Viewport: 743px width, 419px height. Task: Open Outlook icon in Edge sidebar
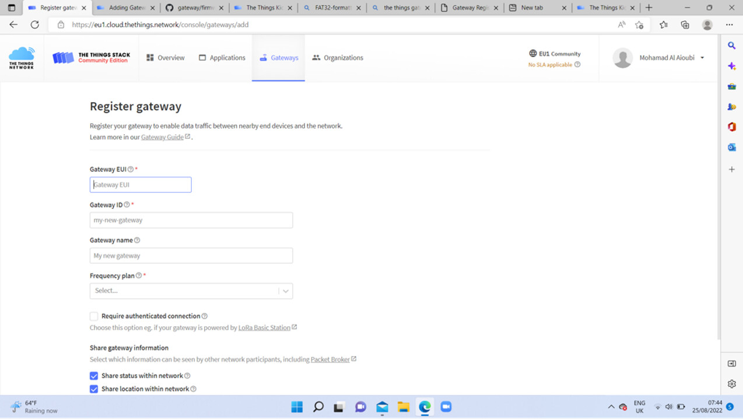(x=732, y=148)
